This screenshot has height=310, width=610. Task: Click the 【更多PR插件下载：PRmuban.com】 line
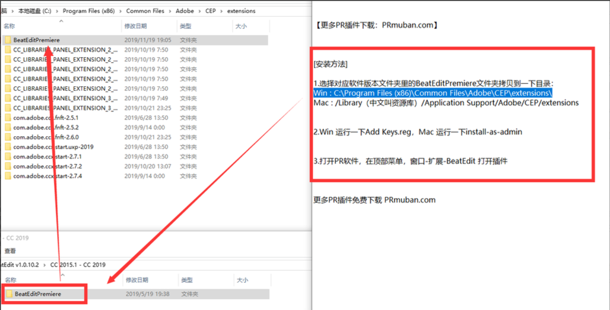tap(377, 25)
